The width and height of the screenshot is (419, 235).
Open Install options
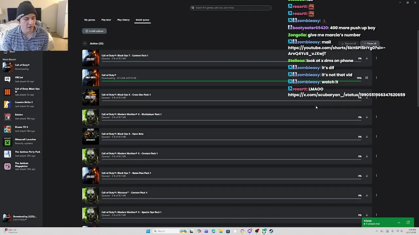94,31
